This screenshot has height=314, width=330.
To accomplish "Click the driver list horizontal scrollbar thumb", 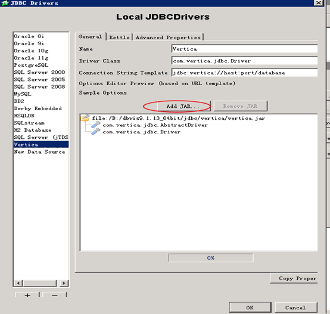I will tap(40, 283).
